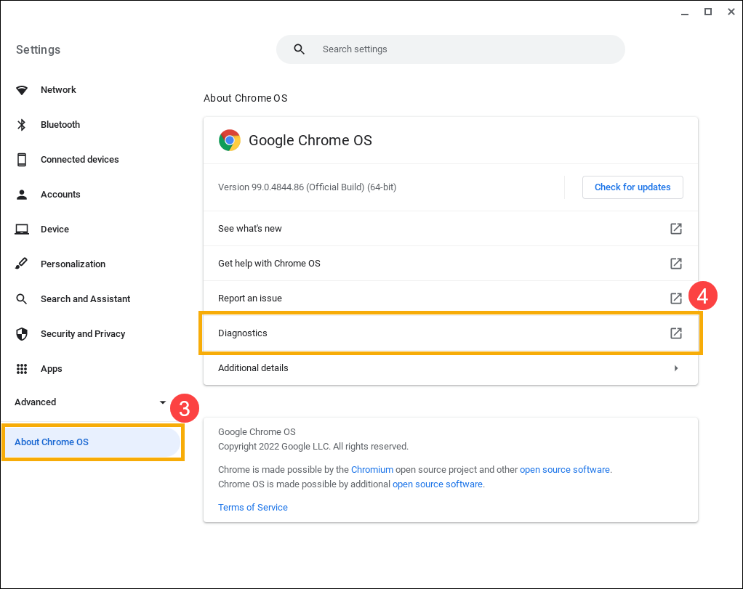Select Device in the sidebar
This screenshot has height=589, width=743.
pyautogui.click(x=55, y=229)
